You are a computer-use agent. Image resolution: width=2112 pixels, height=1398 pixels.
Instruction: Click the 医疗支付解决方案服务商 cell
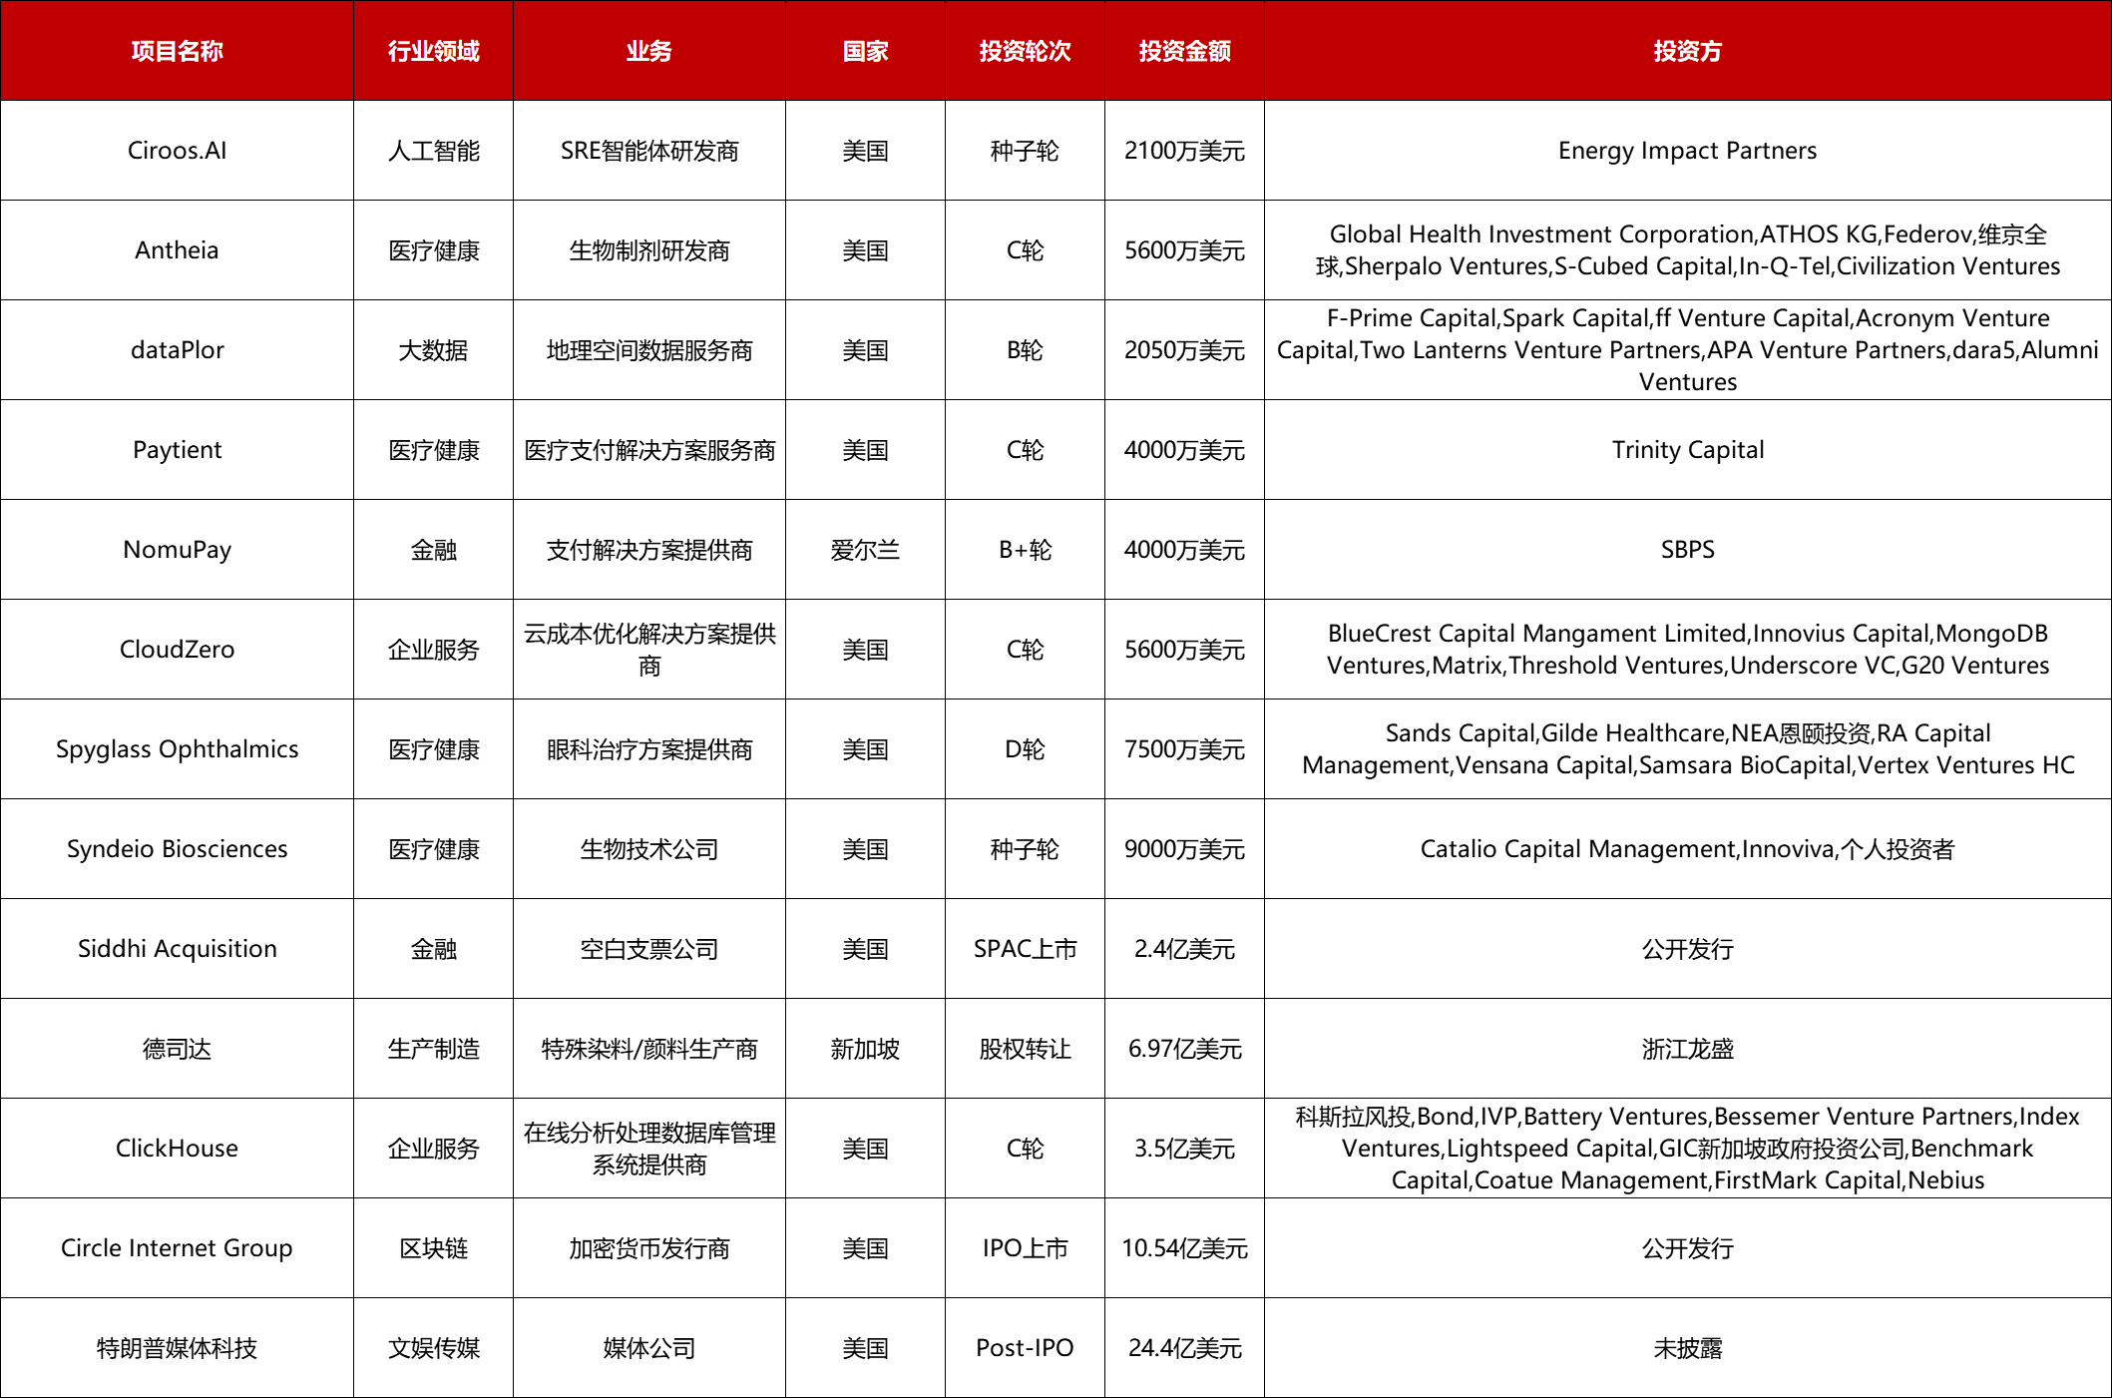(x=649, y=450)
